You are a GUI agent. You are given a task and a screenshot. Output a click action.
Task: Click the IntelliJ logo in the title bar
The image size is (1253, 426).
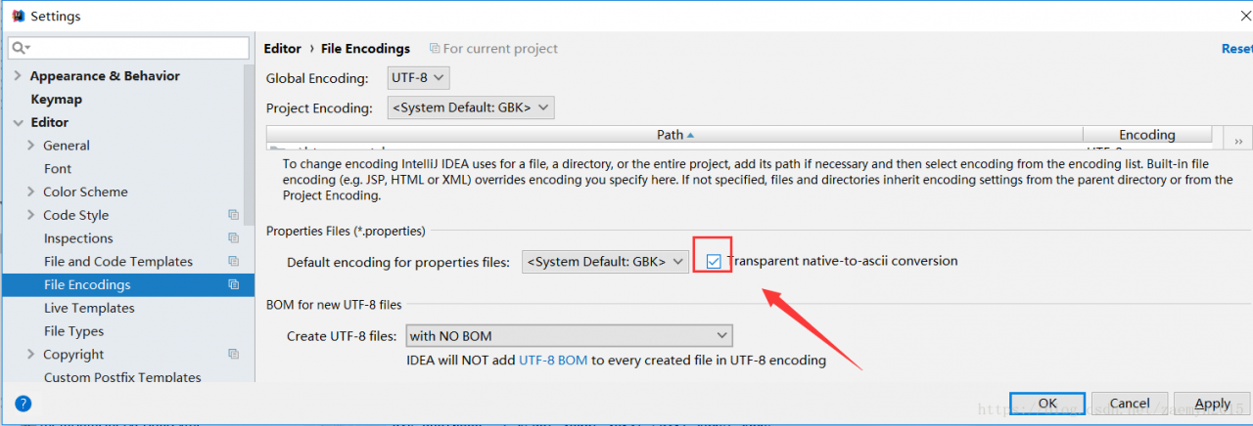[17, 16]
